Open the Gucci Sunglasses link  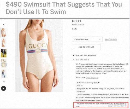92,78
